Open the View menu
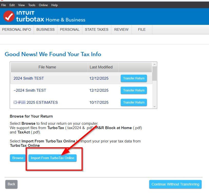Screen dimensions: 209x196 (22, 5)
